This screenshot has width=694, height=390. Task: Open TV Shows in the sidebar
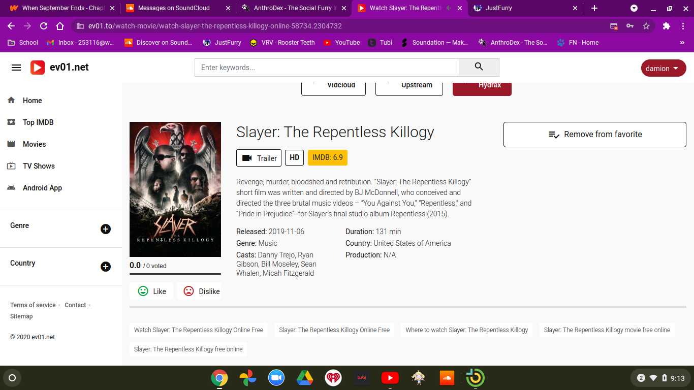tap(39, 166)
